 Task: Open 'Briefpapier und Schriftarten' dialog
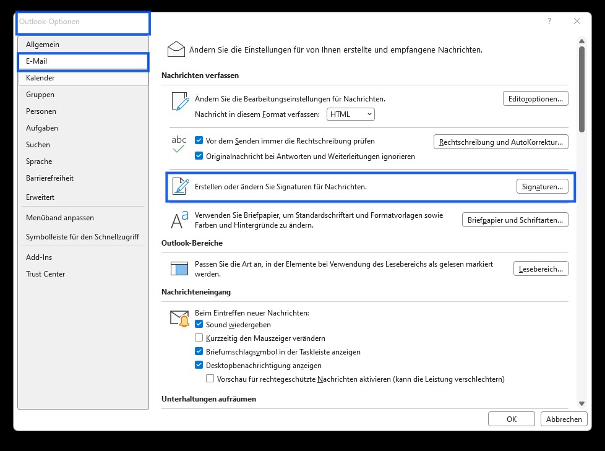point(515,220)
